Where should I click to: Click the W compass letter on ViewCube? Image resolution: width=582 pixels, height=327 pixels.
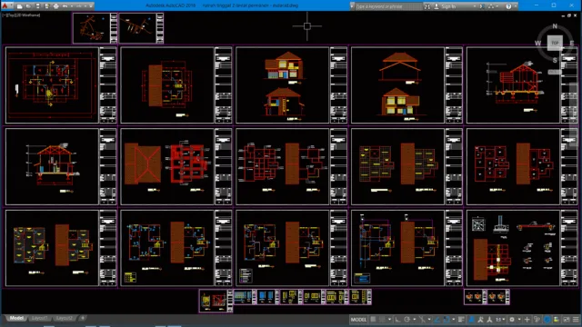(x=537, y=43)
